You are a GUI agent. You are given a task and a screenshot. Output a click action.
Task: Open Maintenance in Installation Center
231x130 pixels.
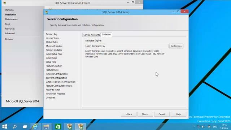11,19
